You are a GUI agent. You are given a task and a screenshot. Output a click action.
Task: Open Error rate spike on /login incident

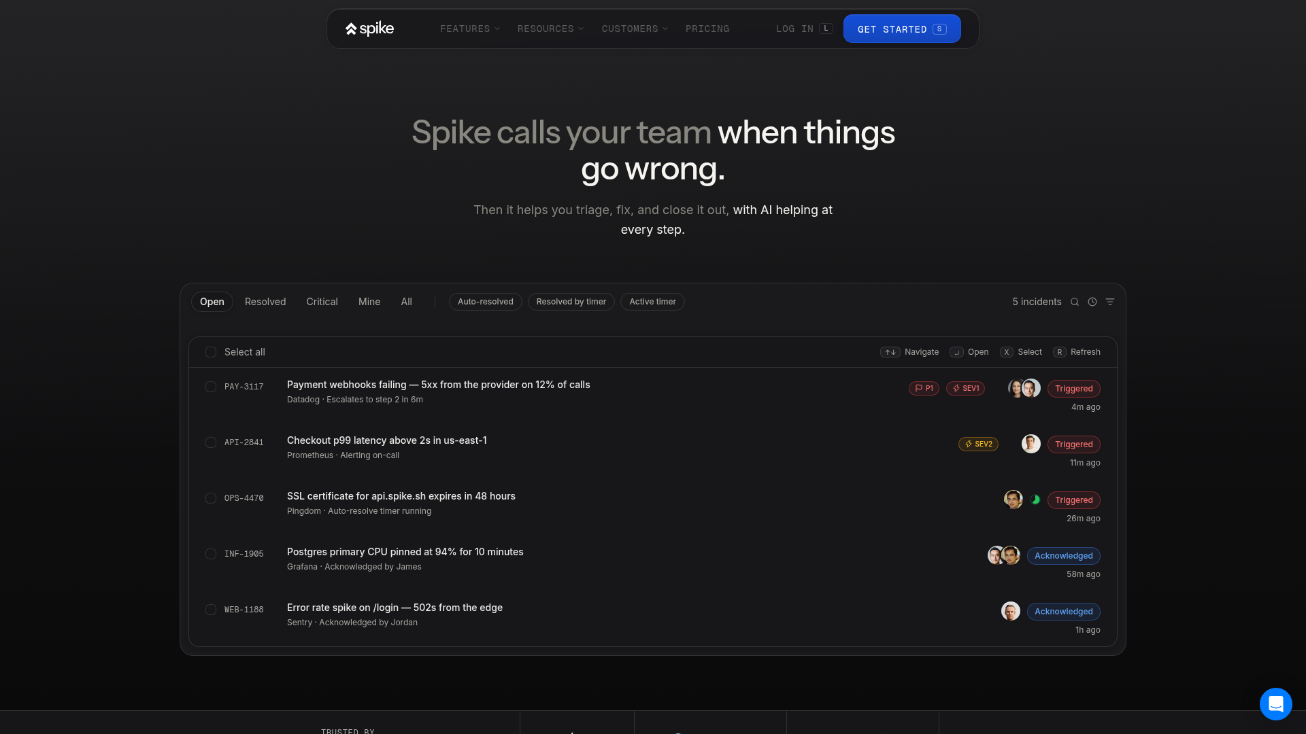pos(395,608)
